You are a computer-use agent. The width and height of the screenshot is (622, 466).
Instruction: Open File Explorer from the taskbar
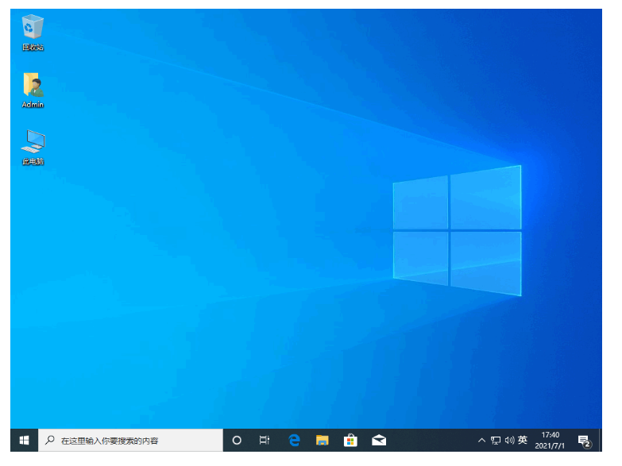click(x=323, y=440)
